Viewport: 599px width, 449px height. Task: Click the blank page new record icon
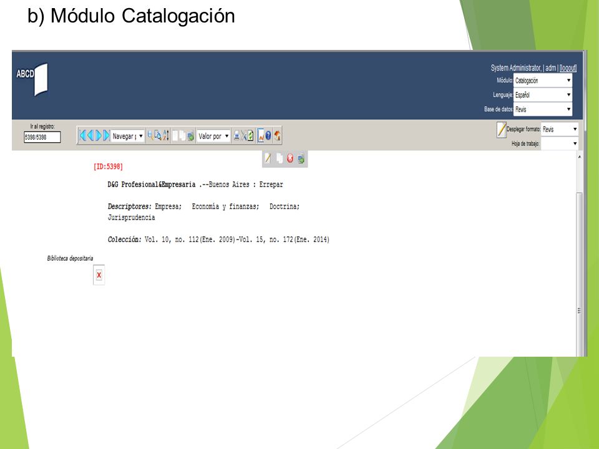[175, 135]
